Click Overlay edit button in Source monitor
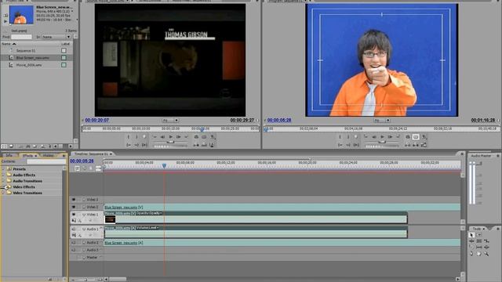Screen dimensions: 502x282 [x=204, y=145]
